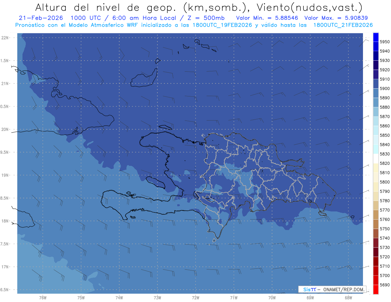Click the "5910" colorbar value
Image resolution: width=391 pixels, height=302 pixels.
point(385,79)
